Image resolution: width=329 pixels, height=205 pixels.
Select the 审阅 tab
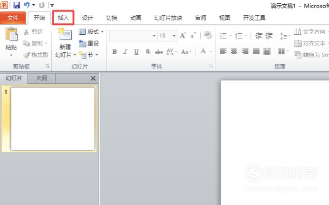200,18
